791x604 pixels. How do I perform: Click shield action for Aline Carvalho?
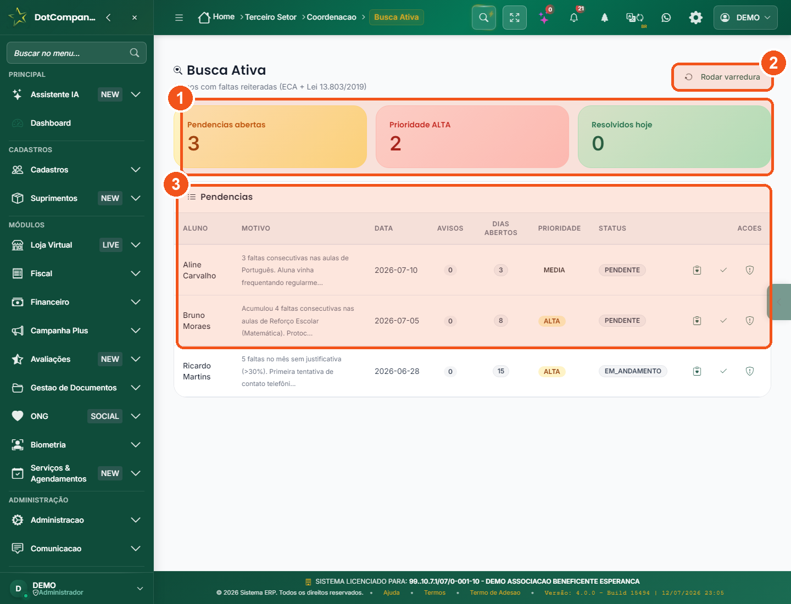coord(750,270)
